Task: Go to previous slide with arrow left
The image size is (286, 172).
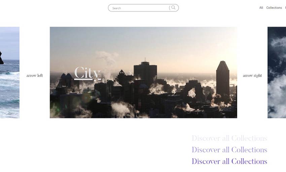Action: click(x=35, y=76)
